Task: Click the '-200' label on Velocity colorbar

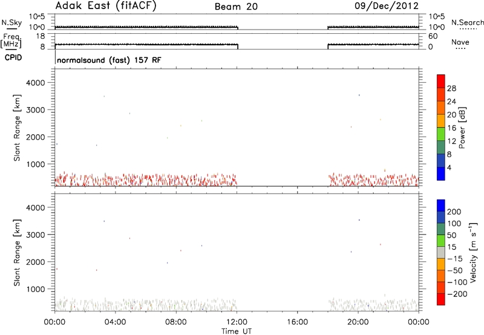Action: click(457, 294)
